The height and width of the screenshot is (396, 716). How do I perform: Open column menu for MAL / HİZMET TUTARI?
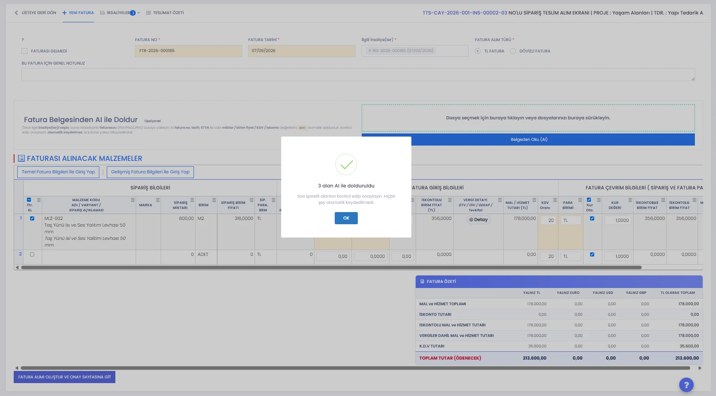pos(535,200)
